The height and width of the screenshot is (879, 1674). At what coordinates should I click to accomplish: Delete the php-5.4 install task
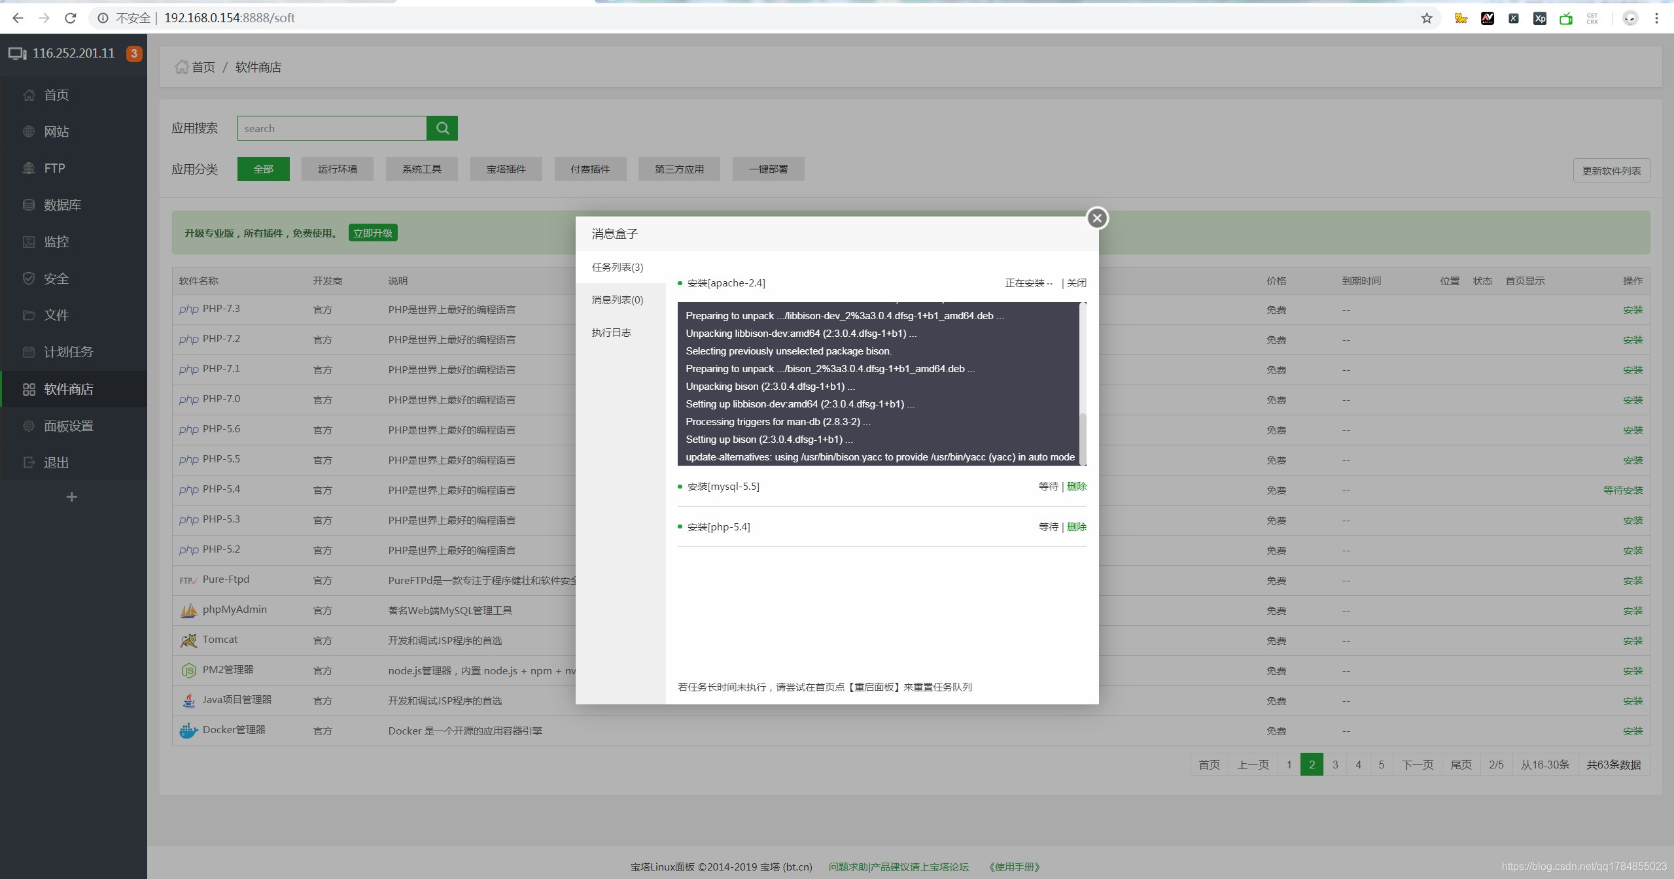click(1076, 526)
